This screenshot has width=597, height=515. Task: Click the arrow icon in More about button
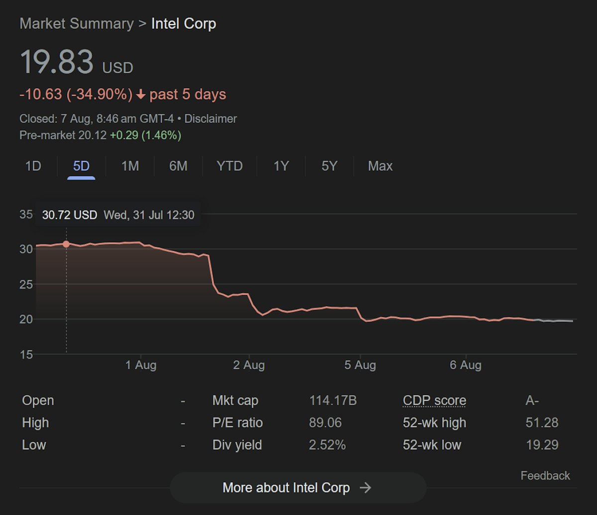pos(365,488)
